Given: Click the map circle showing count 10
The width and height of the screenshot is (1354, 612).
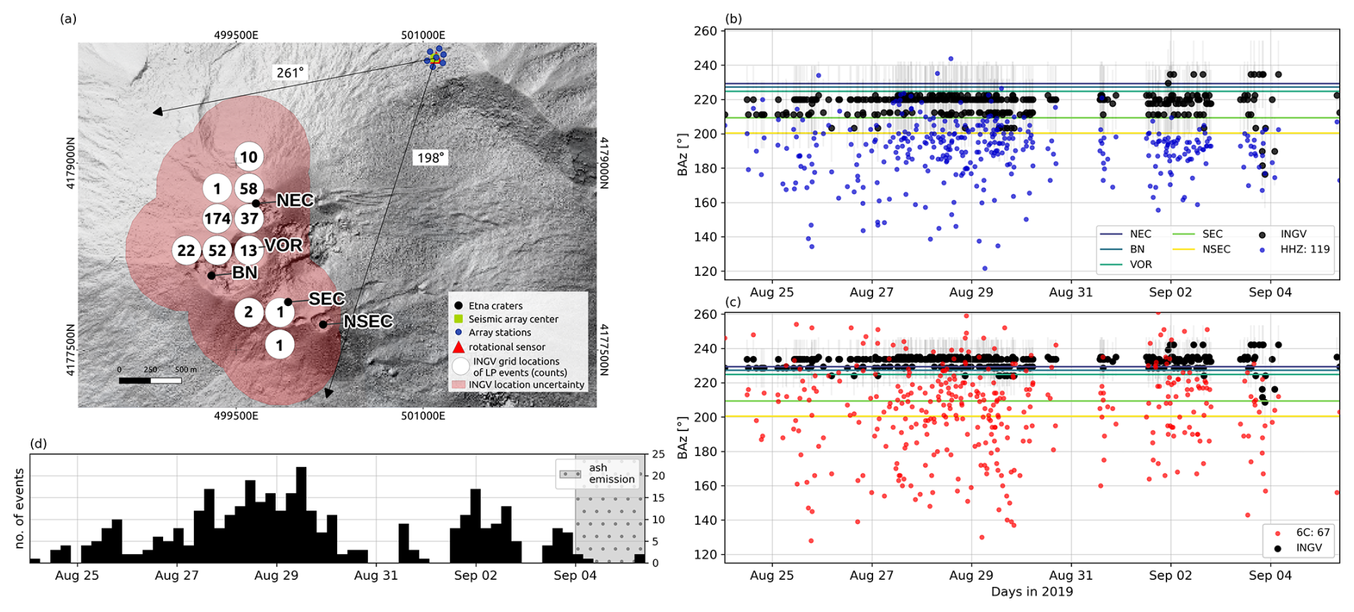Looking at the screenshot, I should [x=248, y=157].
